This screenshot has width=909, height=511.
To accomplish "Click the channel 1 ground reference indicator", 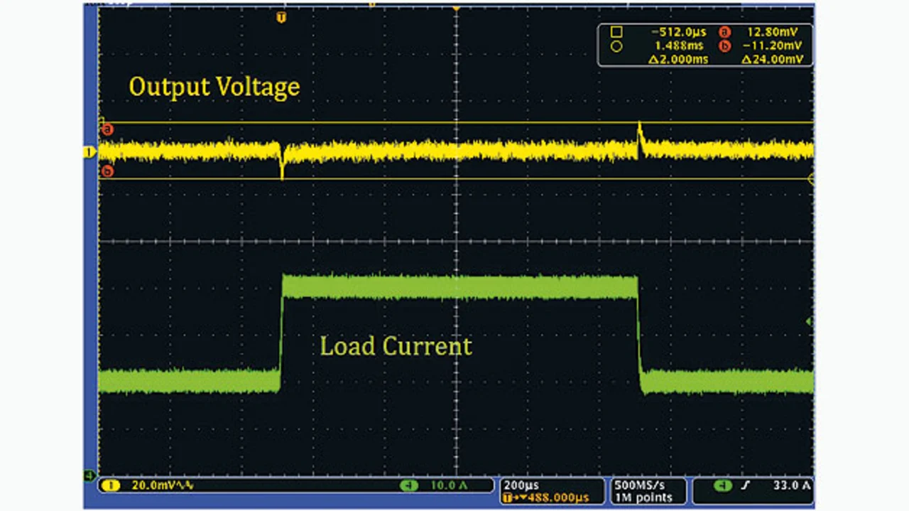I will pos(89,152).
